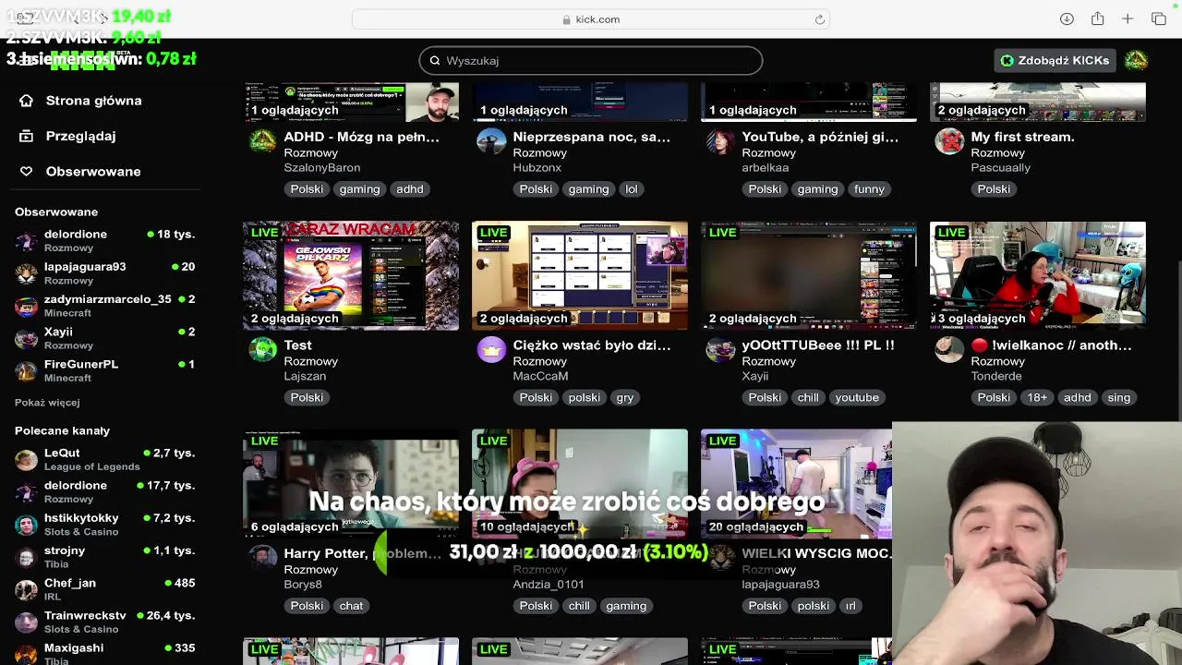This screenshot has width=1182, height=665.
Task: Open Obserwowane menu item
Action: (93, 172)
